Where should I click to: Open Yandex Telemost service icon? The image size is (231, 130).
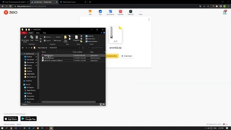coord(131,12)
